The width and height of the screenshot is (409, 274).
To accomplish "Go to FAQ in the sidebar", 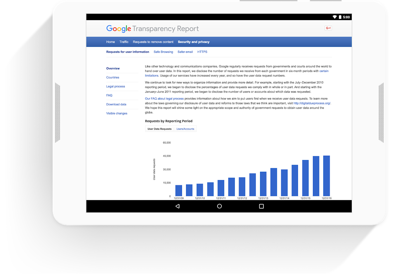I will pos(109,96).
